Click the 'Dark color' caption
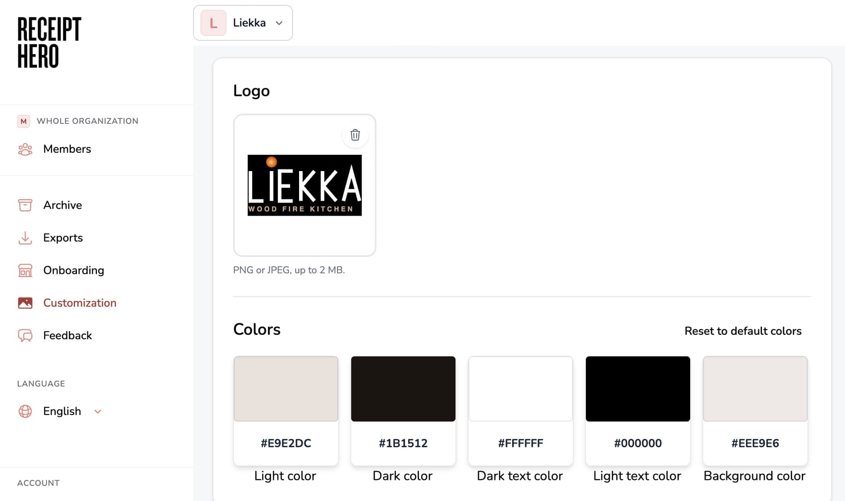845x501 pixels. click(x=402, y=476)
